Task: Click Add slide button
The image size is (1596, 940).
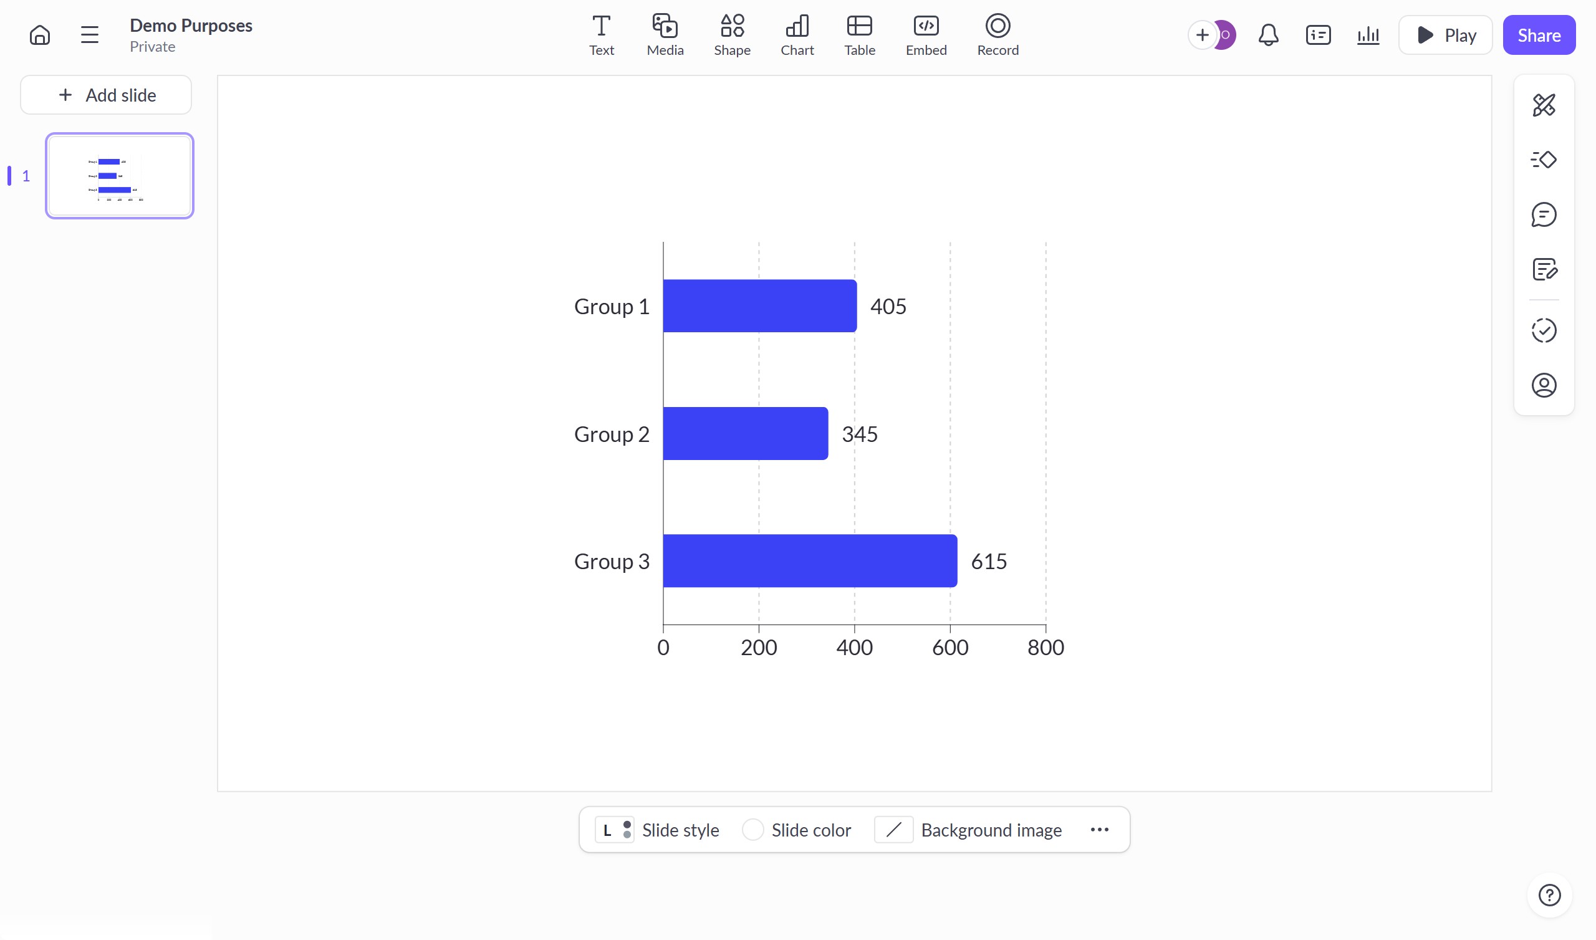Action: [x=107, y=95]
